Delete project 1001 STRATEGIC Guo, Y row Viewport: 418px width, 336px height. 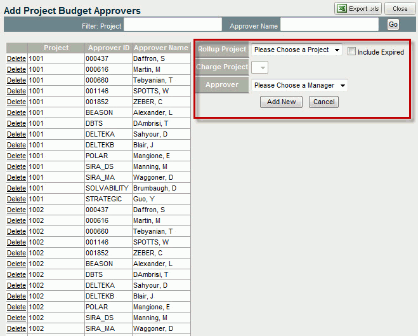pos(16,199)
